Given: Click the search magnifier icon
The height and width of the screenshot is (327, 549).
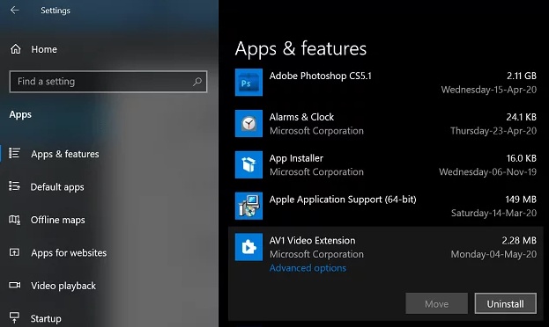Looking at the screenshot, I should click(197, 82).
